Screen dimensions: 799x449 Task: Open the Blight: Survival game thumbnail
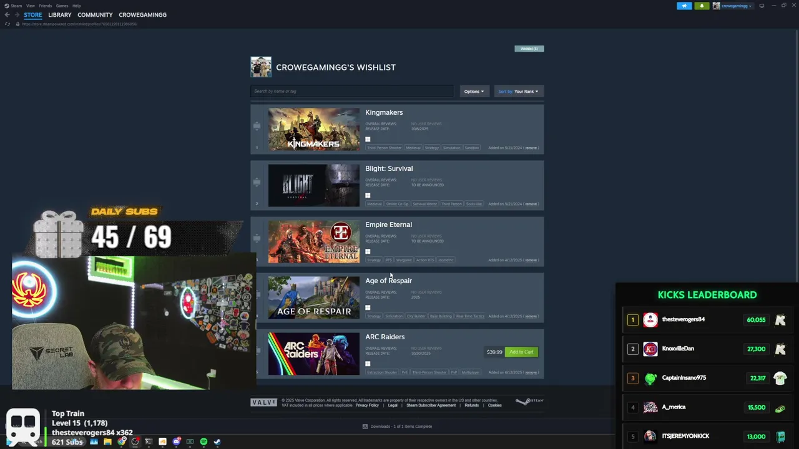tap(314, 185)
